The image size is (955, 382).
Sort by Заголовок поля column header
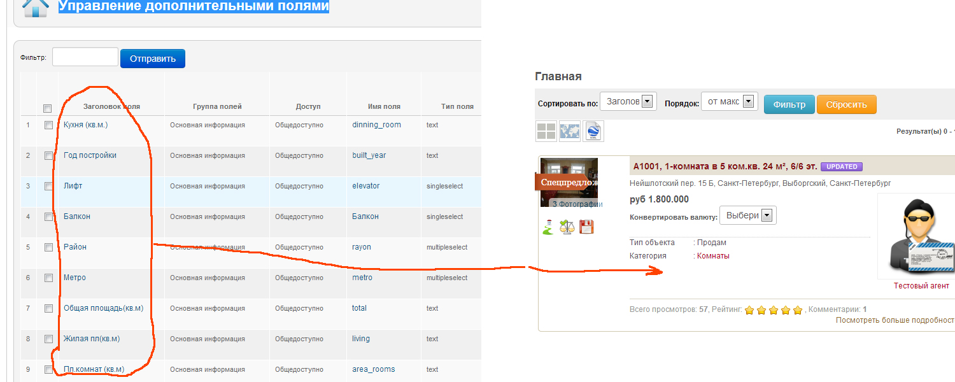pos(111,106)
